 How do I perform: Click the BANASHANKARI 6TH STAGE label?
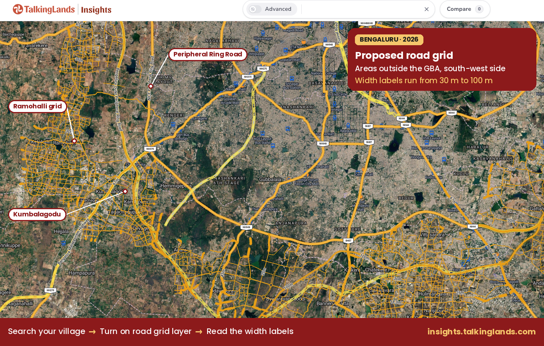tap(226, 180)
